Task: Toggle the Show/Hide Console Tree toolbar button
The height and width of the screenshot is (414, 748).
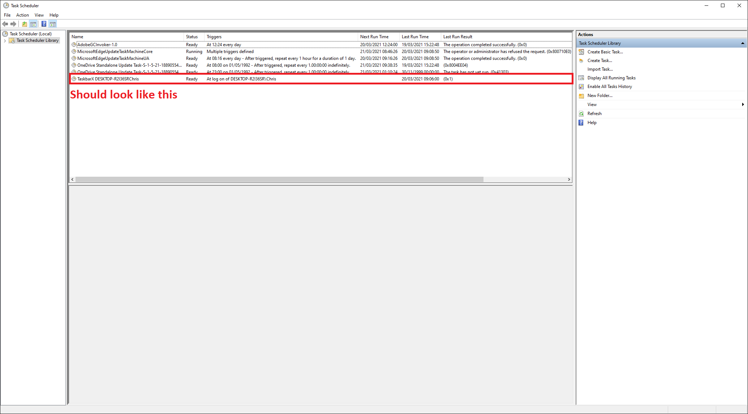Action: pyautogui.click(x=33, y=24)
